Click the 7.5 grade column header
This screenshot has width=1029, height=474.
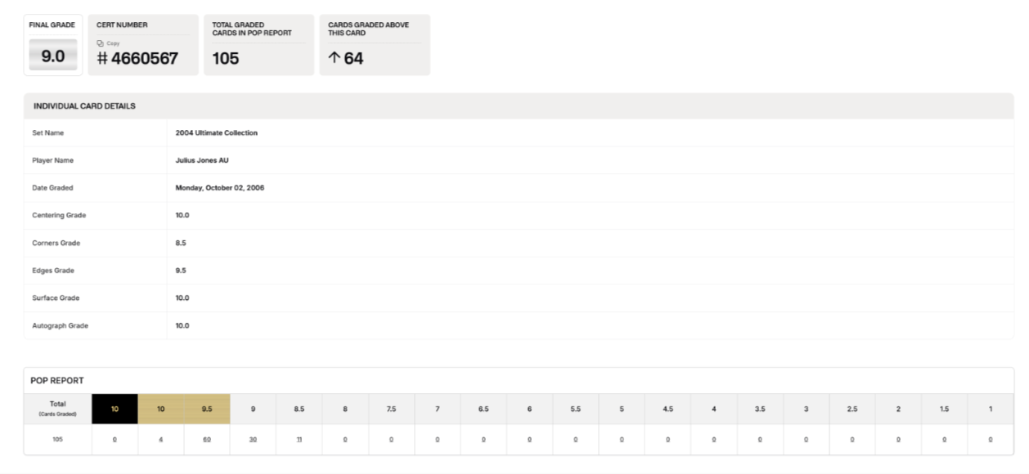point(391,409)
